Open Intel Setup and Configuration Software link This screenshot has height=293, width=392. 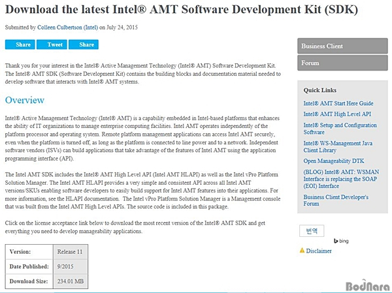point(340,129)
